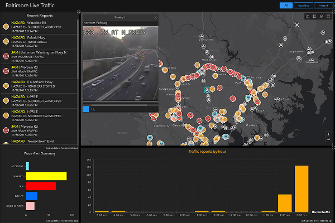Close the Northern Parkway camera popup

(155, 18)
